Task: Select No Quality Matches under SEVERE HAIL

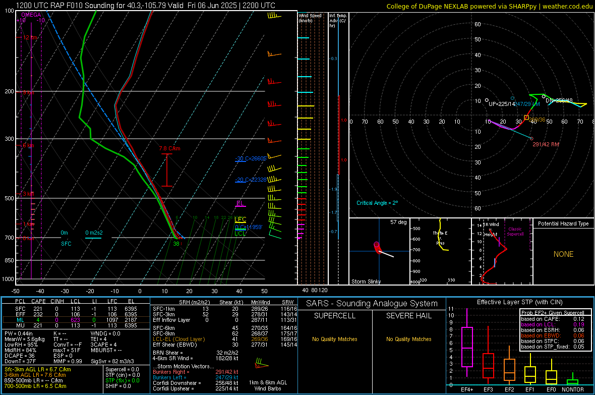Action: coord(408,339)
